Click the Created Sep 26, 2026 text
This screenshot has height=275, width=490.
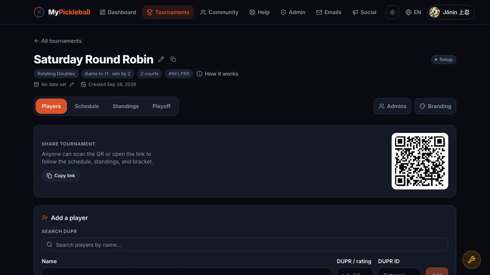tap(112, 84)
